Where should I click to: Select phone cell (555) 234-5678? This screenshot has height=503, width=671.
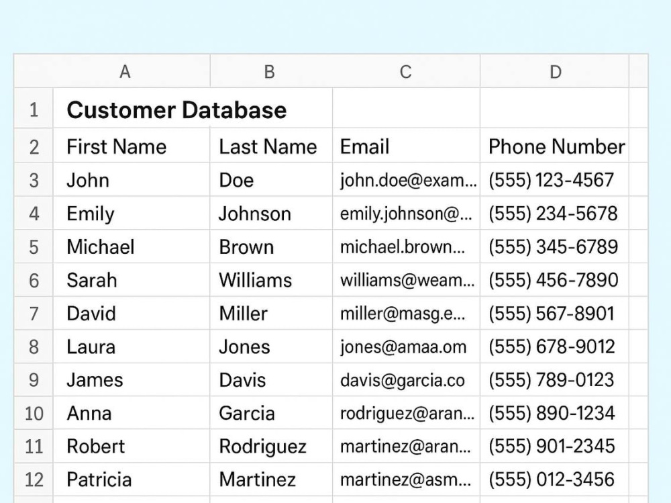[555, 213]
